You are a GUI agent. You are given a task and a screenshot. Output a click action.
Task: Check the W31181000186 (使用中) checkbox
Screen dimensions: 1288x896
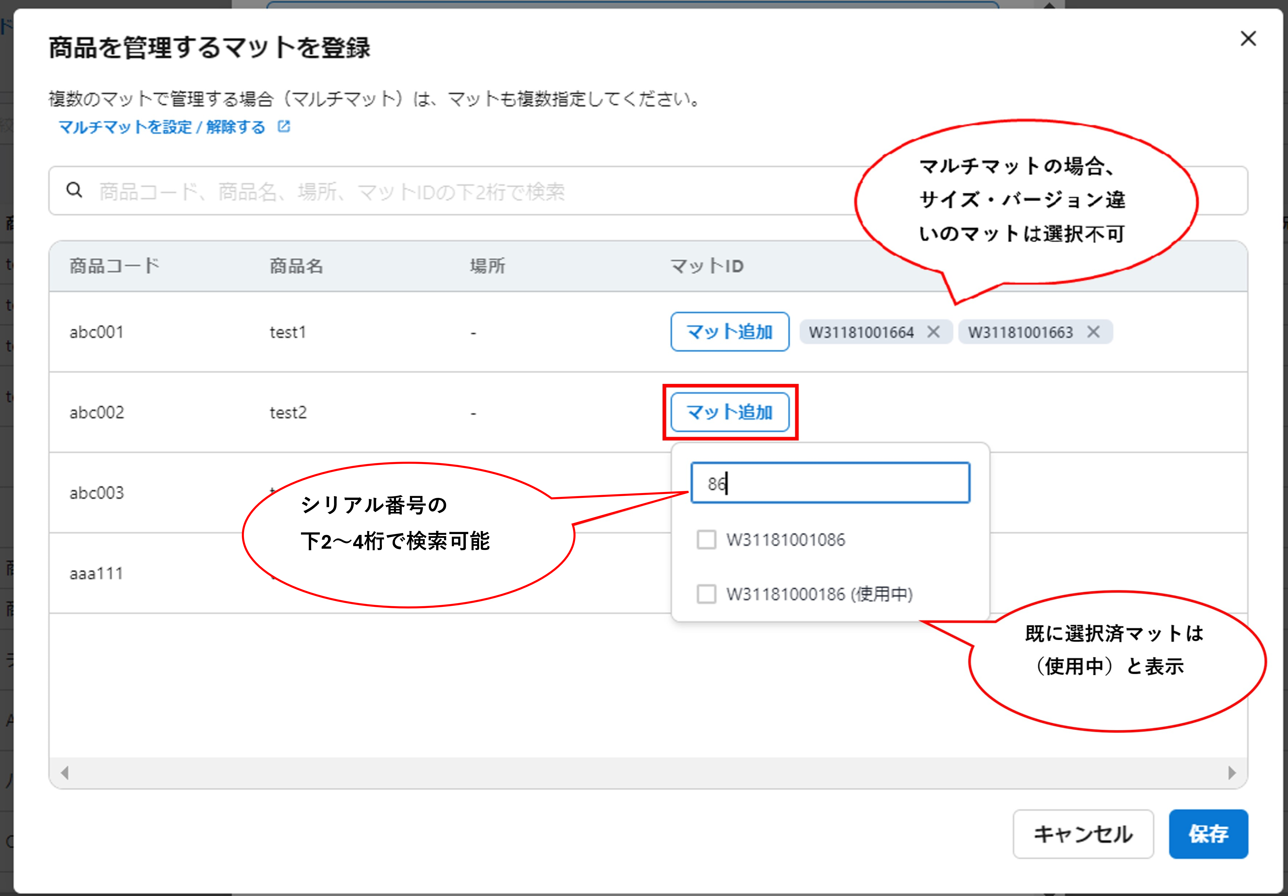coord(706,594)
